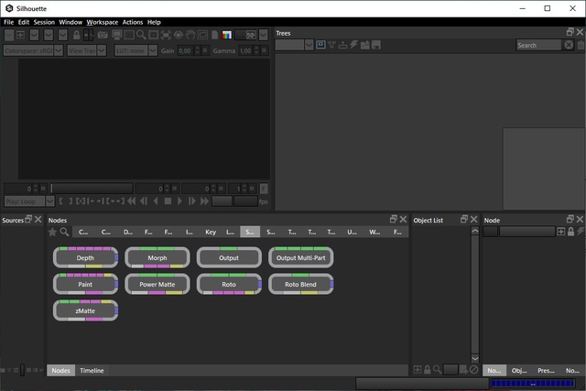Switch to the Timeline tab
The height and width of the screenshot is (391, 586).
pos(92,371)
